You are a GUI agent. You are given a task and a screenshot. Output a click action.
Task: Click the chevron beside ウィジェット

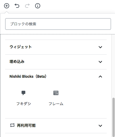[100, 47]
